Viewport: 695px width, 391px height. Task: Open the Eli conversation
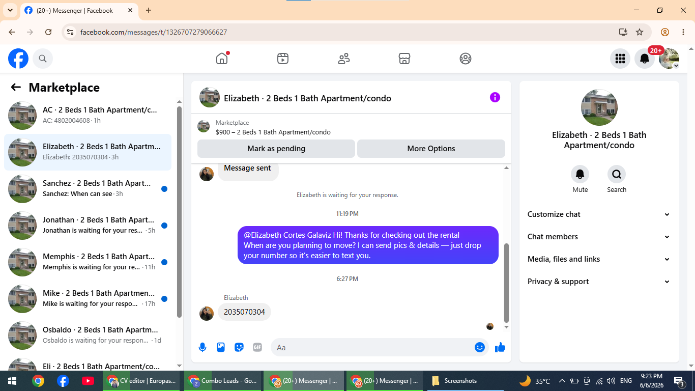pyautogui.click(x=88, y=363)
